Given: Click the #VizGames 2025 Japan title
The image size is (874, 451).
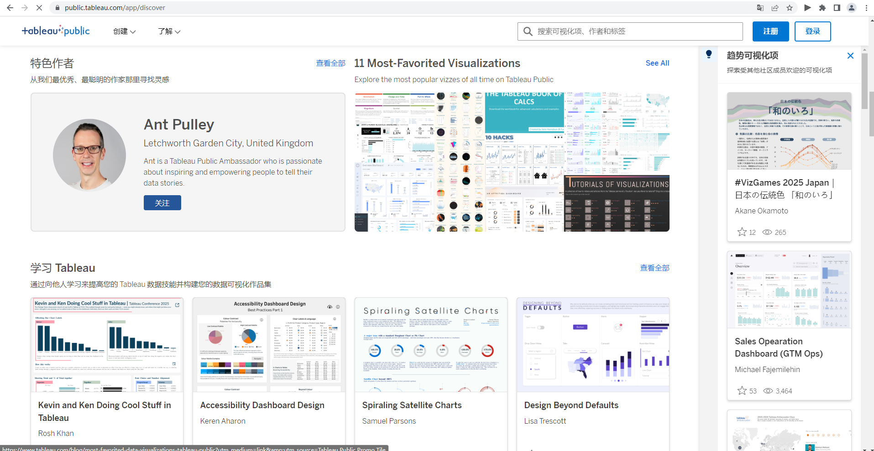Looking at the screenshot, I should click(785, 189).
